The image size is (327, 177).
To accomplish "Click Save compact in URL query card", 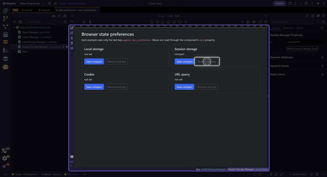I will click(184, 87).
